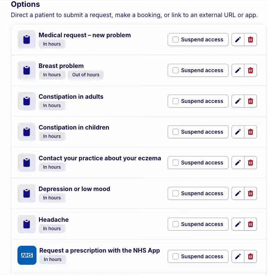268x275 pixels.
Task: Delete Depression or low mood option
Action: [251, 193]
